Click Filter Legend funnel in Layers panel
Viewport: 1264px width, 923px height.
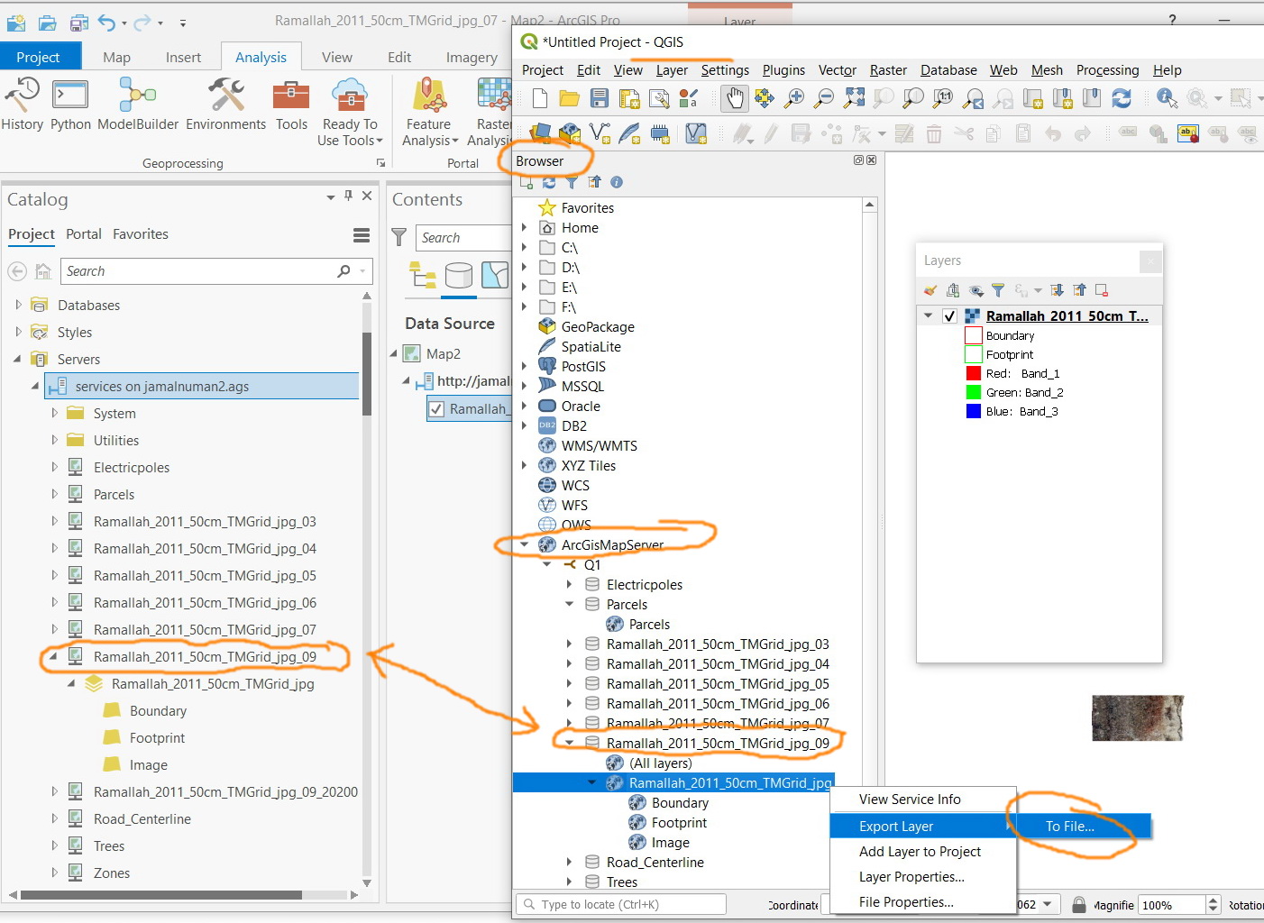998,290
